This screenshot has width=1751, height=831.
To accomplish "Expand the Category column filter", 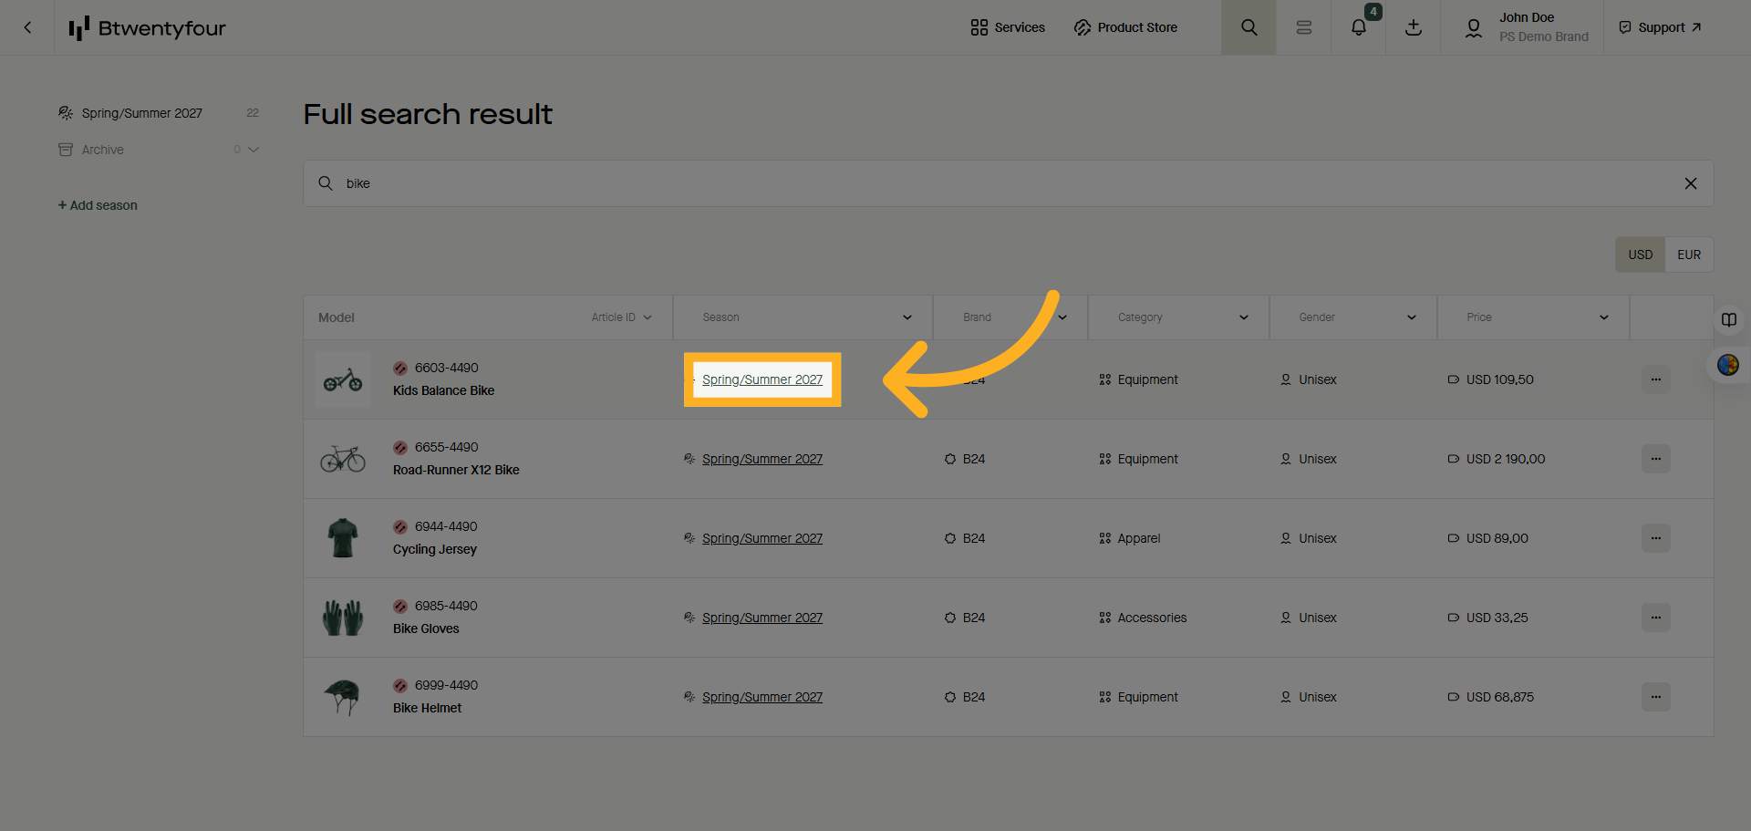I will (x=1243, y=317).
